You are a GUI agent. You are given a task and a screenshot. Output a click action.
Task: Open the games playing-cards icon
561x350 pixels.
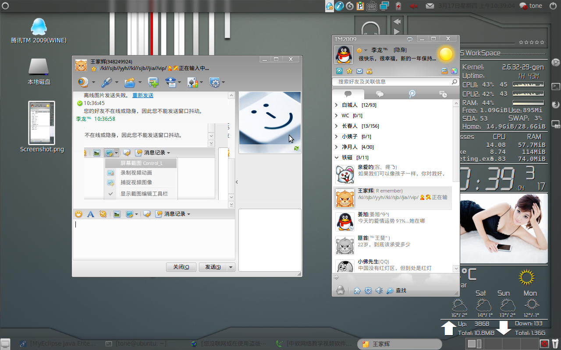[193, 82]
